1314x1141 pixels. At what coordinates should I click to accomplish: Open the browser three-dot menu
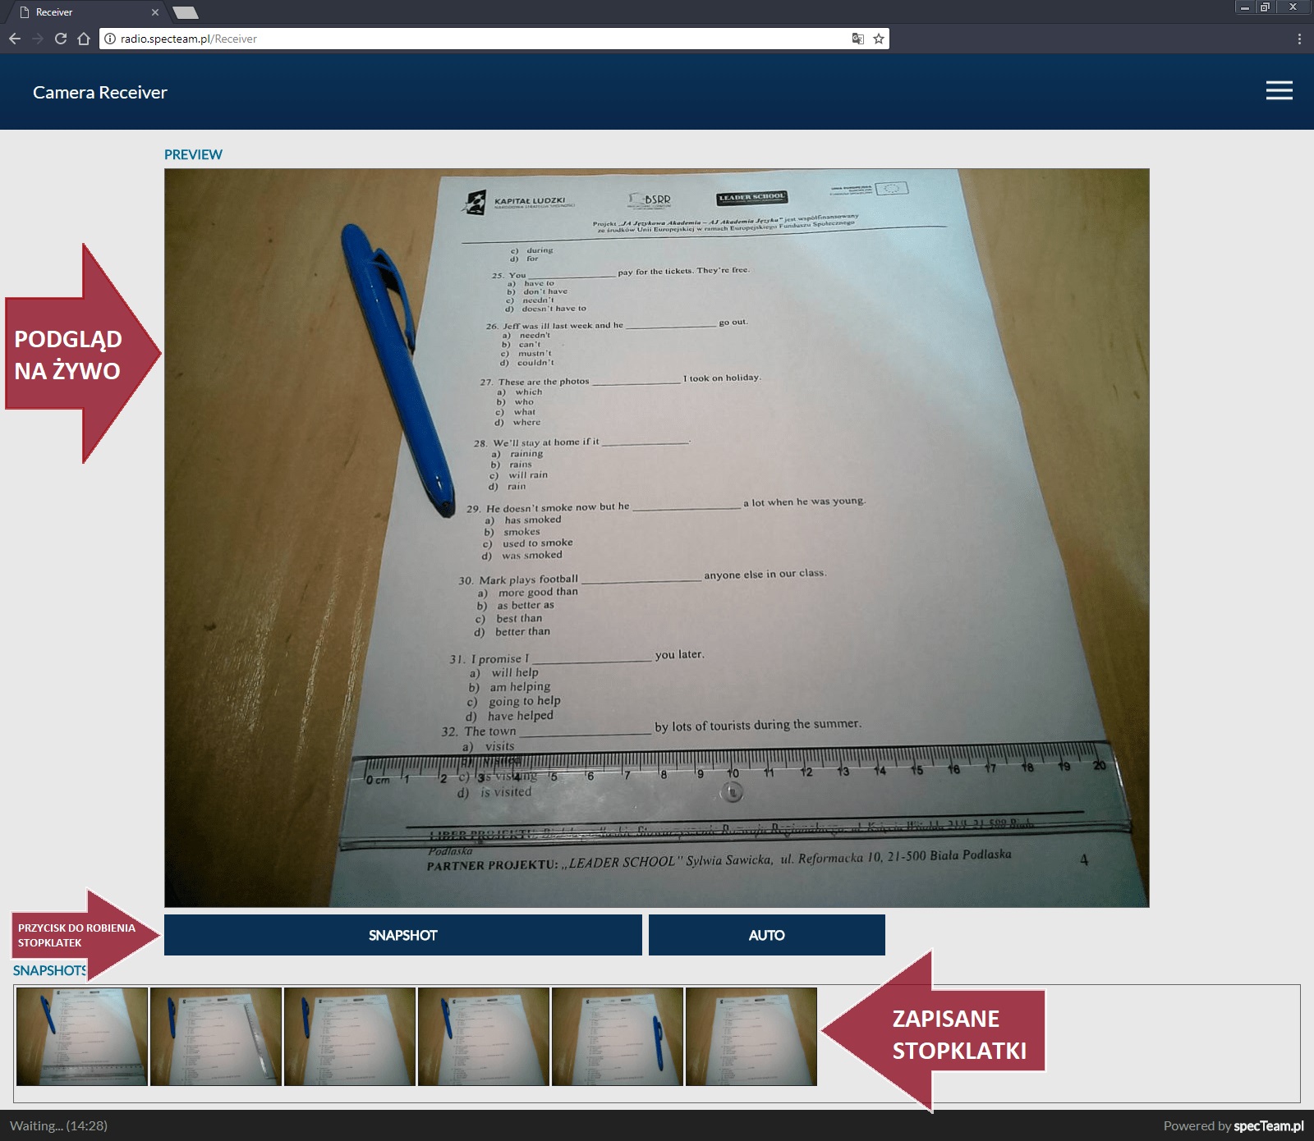tap(1298, 39)
